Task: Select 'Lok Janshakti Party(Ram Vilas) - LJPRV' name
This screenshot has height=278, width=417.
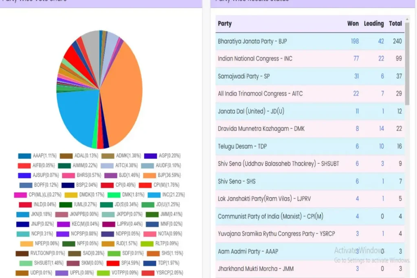Action: tap(264, 199)
